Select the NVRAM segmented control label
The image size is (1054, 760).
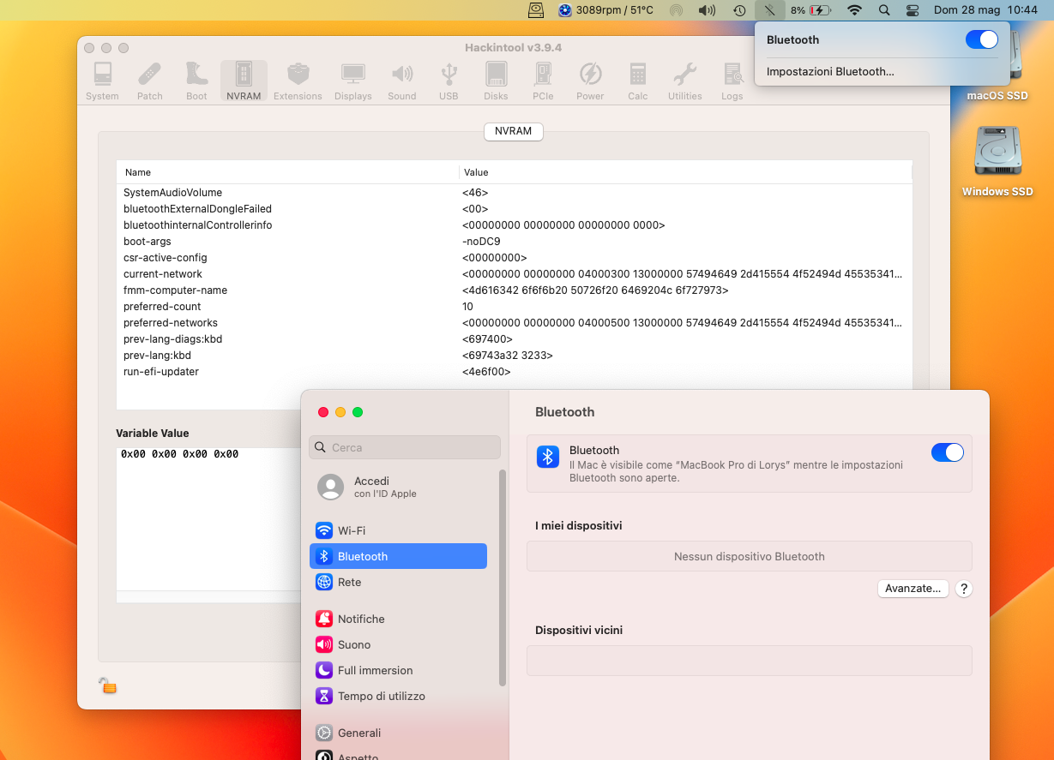click(513, 131)
